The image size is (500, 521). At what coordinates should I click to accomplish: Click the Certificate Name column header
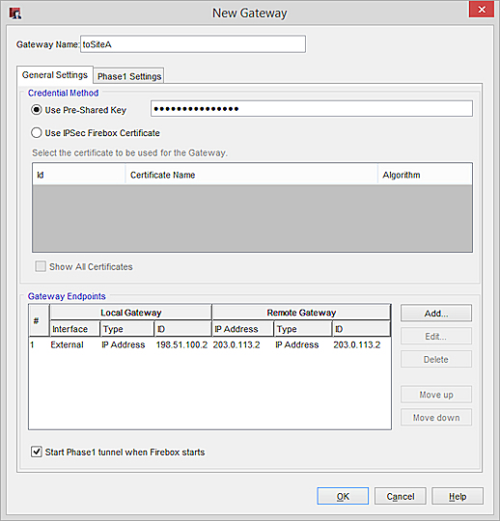tap(252, 175)
